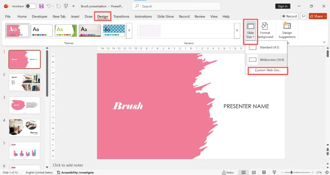Choose Widescreen (16:9) slide size
This screenshot has width=330, height=175.
coord(266,60)
